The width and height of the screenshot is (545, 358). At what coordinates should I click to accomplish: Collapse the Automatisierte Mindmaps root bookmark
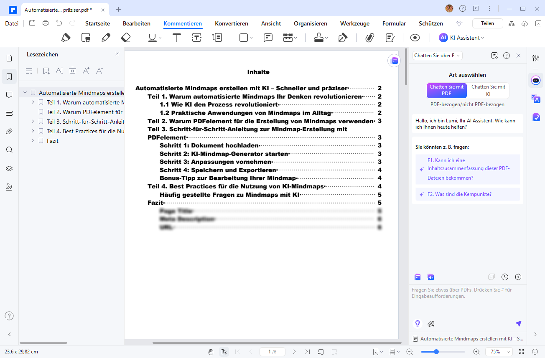pos(25,93)
